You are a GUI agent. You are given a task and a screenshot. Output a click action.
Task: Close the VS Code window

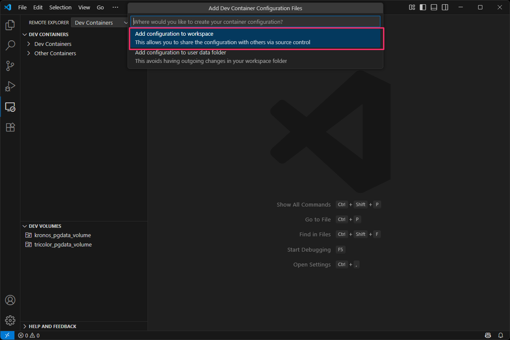point(500,7)
